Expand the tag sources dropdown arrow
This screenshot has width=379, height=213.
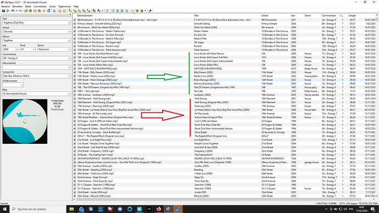[x=145, y=10]
